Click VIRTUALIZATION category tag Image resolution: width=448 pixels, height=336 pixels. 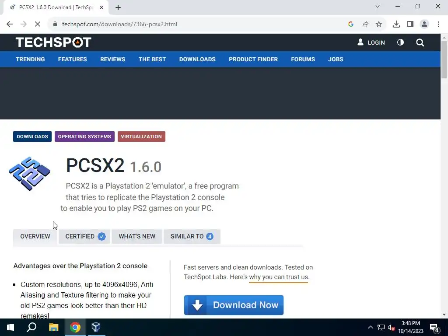(x=141, y=136)
